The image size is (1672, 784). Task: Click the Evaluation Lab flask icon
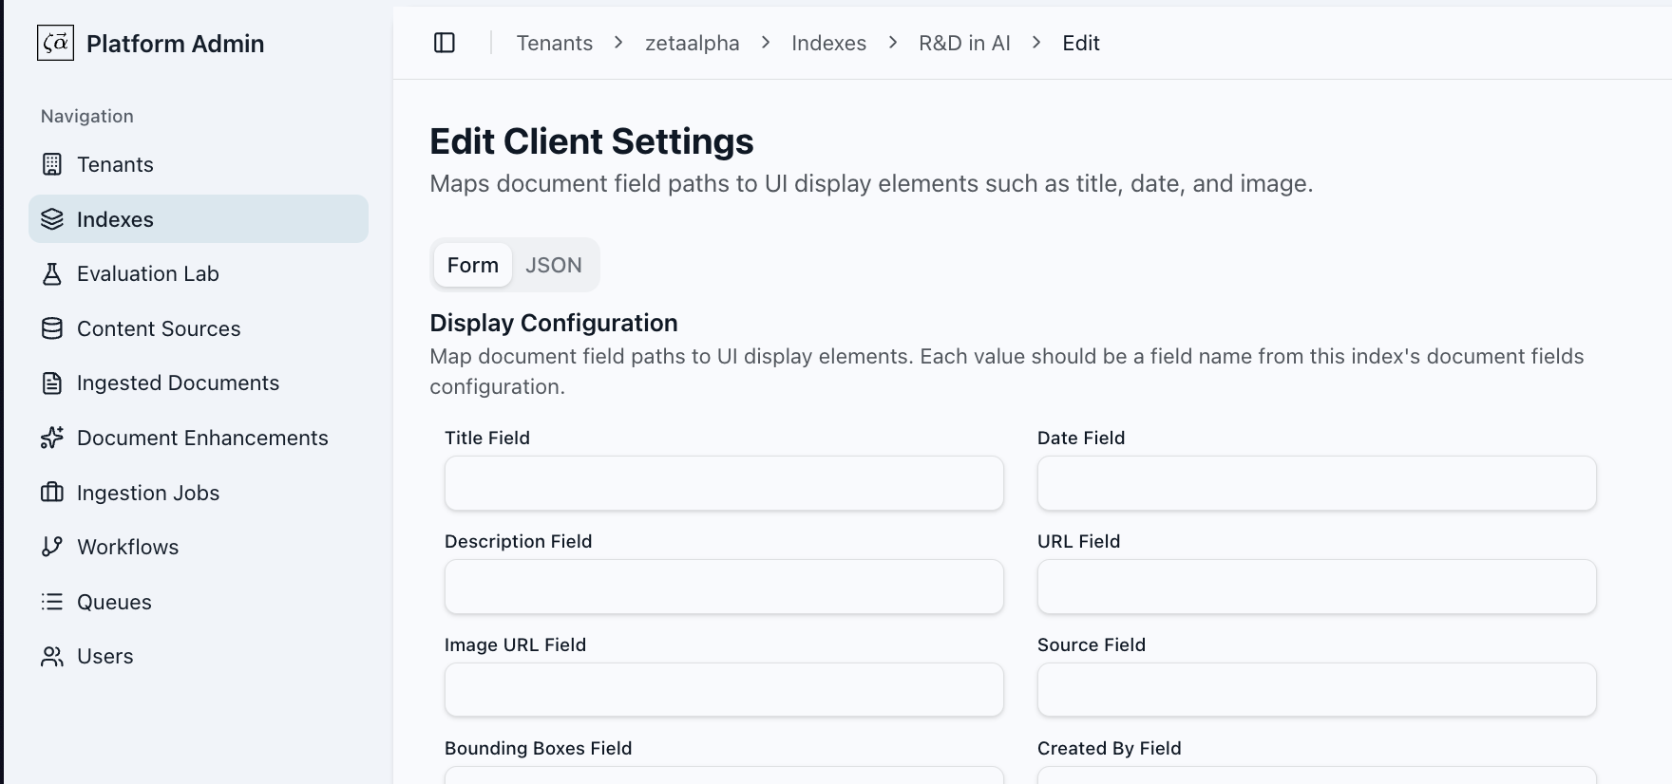coord(52,273)
